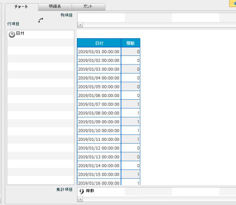
Task: Click 稼動 value for 2019/01/15
Action: 131,175
